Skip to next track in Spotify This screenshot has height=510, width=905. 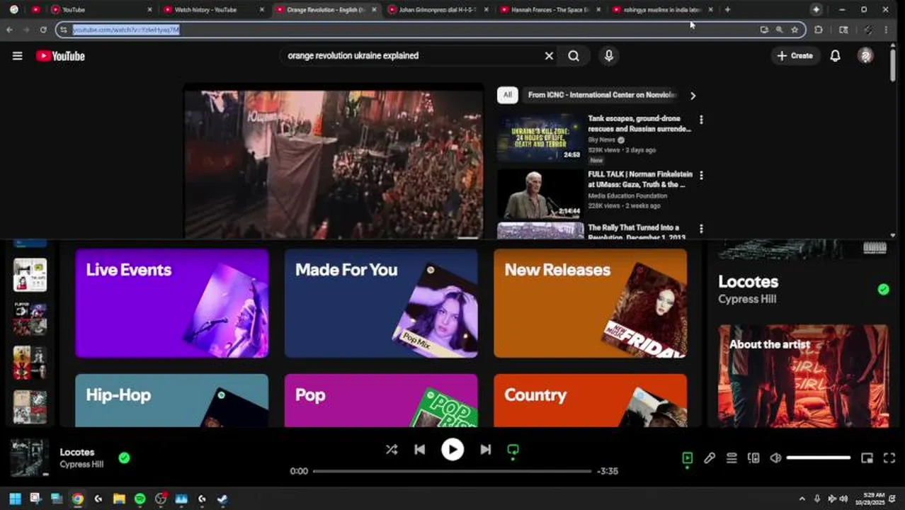(x=486, y=450)
